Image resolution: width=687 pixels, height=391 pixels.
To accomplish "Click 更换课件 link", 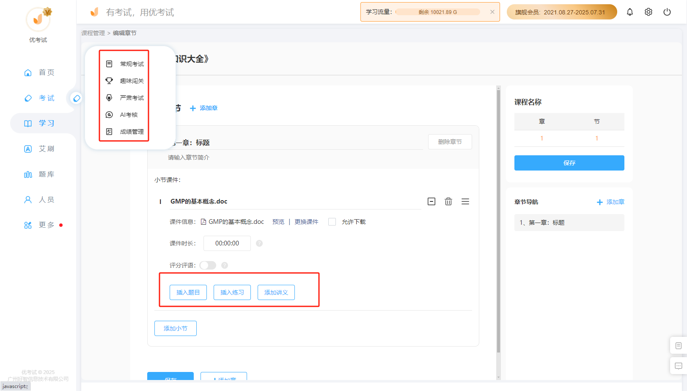I will click(x=306, y=222).
